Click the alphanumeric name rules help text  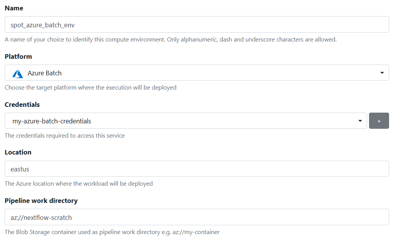pyautogui.click(x=170, y=40)
